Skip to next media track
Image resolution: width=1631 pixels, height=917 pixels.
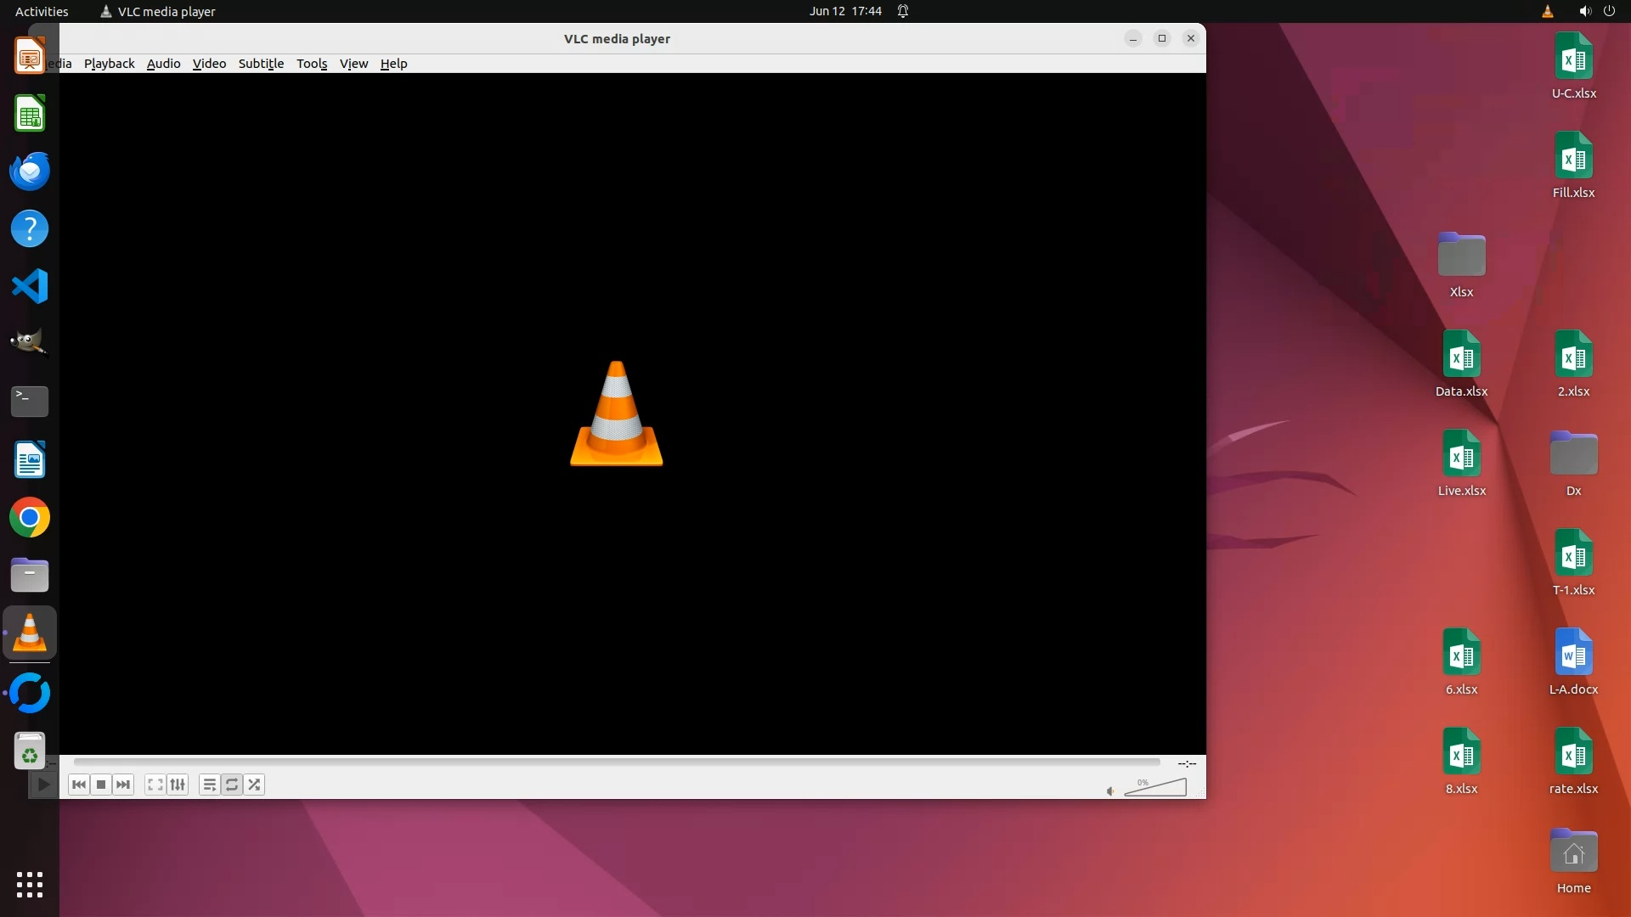(x=123, y=785)
